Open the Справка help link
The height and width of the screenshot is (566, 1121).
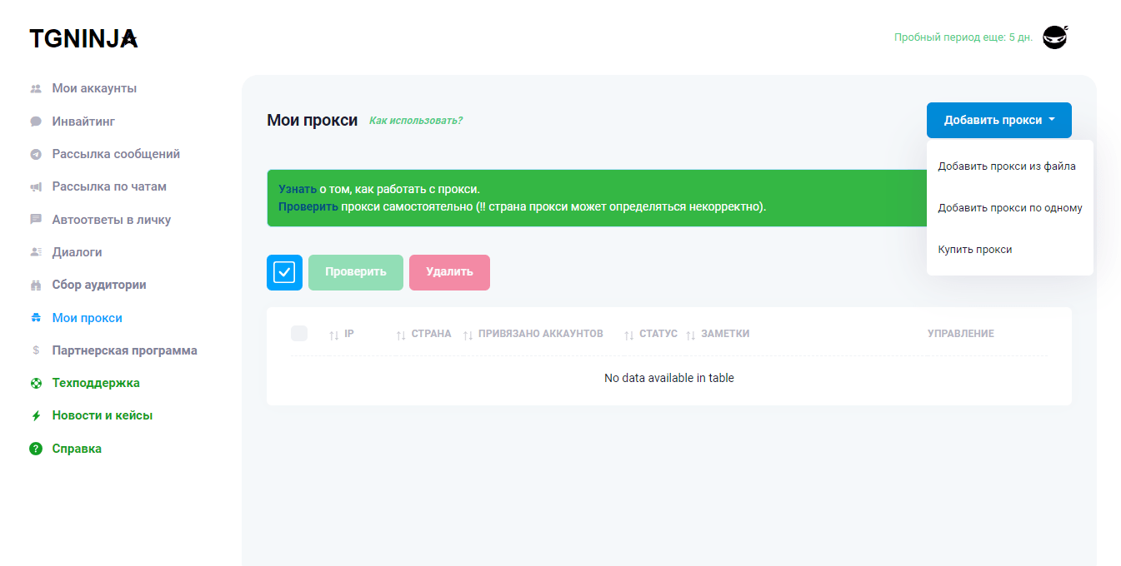(x=77, y=449)
